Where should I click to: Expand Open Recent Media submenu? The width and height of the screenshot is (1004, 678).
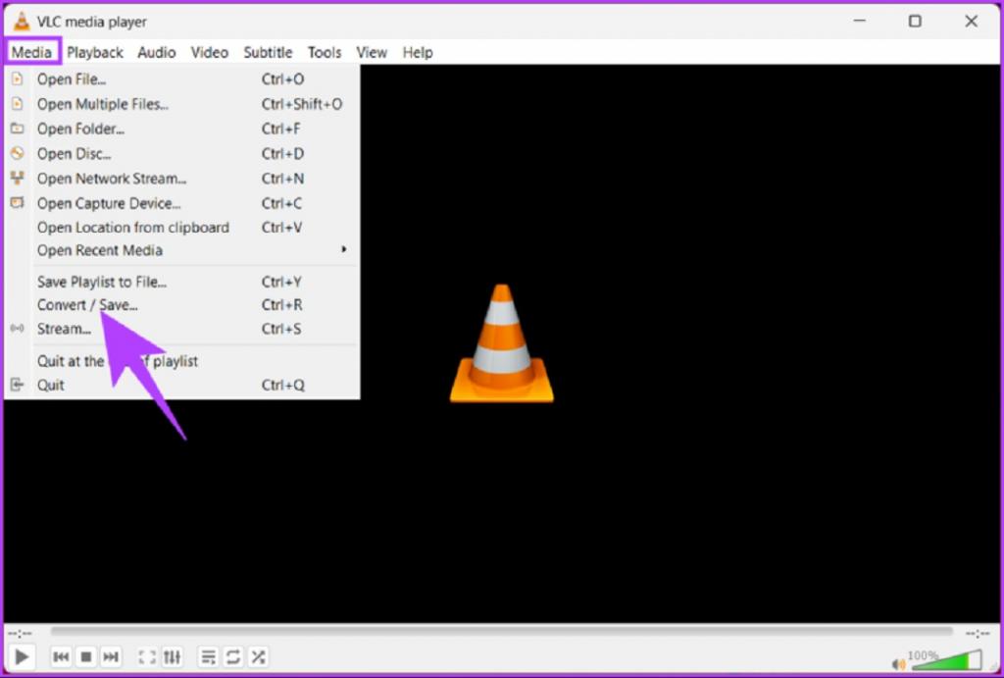click(181, 250)
